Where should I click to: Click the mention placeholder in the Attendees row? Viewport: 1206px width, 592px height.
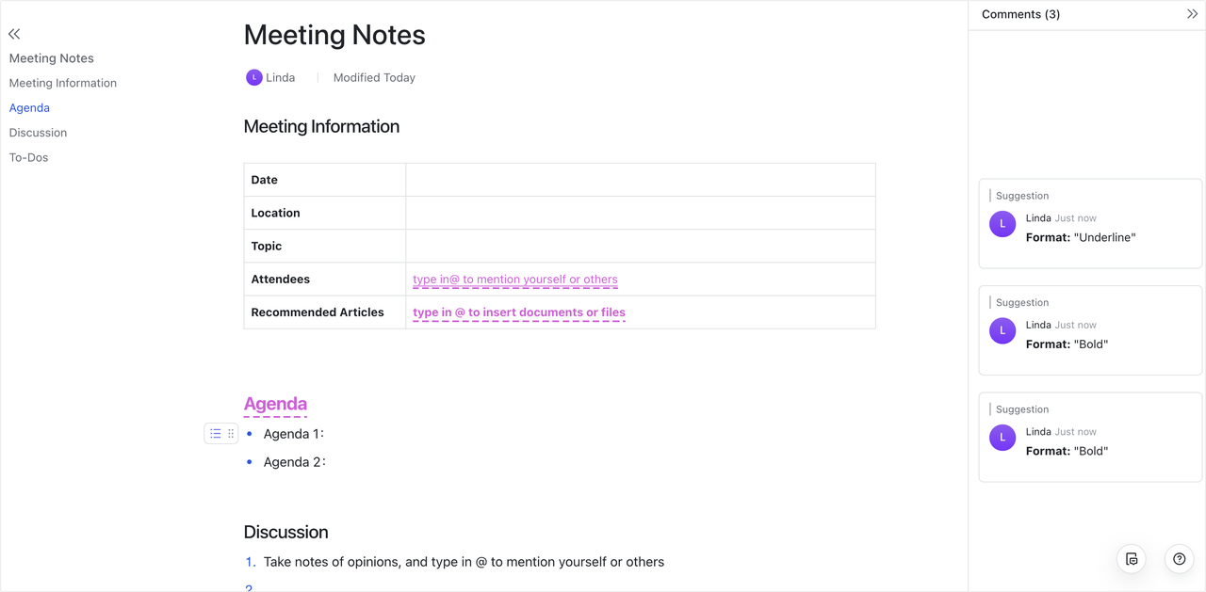point(514,279)
